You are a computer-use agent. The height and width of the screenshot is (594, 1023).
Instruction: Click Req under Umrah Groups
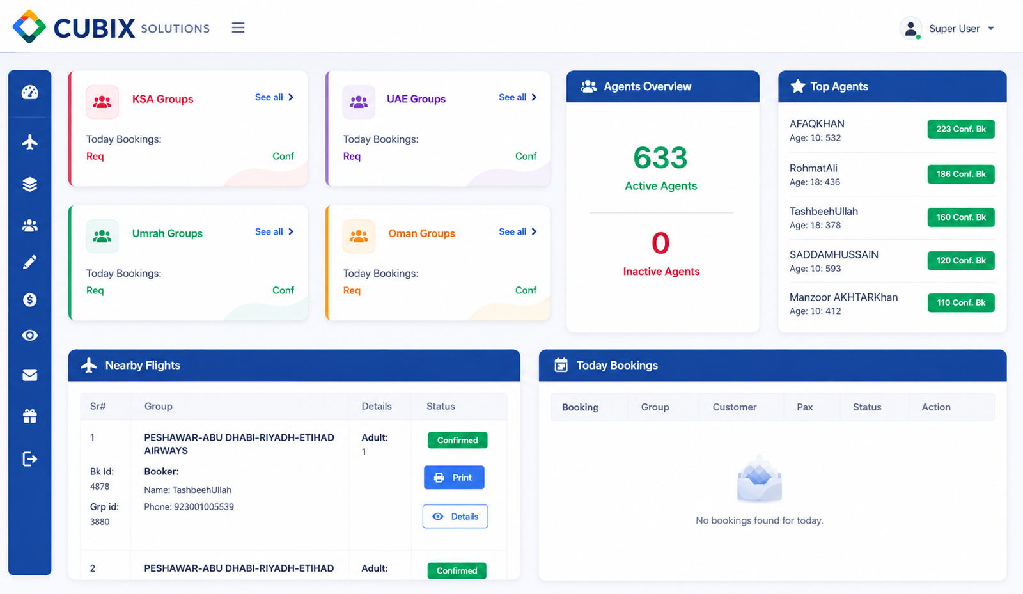pyautogui.click(x=95, y=290)
